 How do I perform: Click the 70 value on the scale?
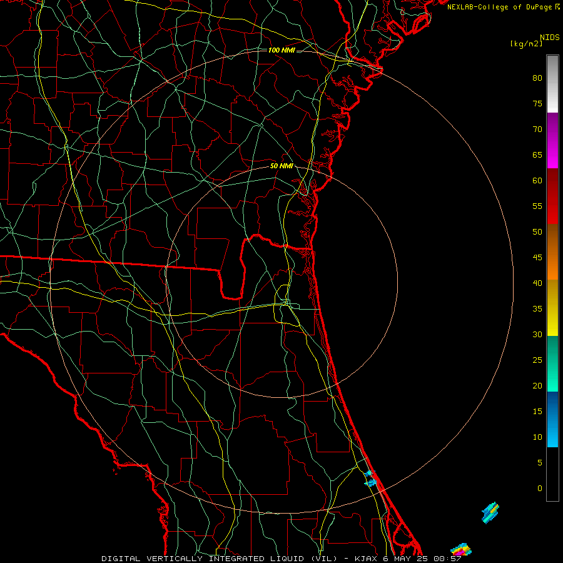coord(537,129)
